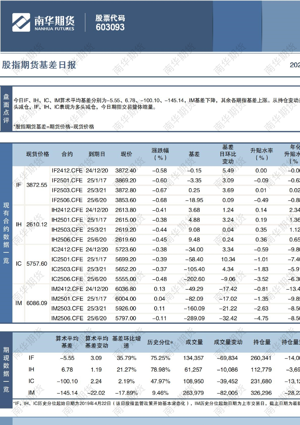The width and height of the screenshot is (300, 425).
Task: Select the IM2501.CFE contract cell
Action: [x=67, y=299]
